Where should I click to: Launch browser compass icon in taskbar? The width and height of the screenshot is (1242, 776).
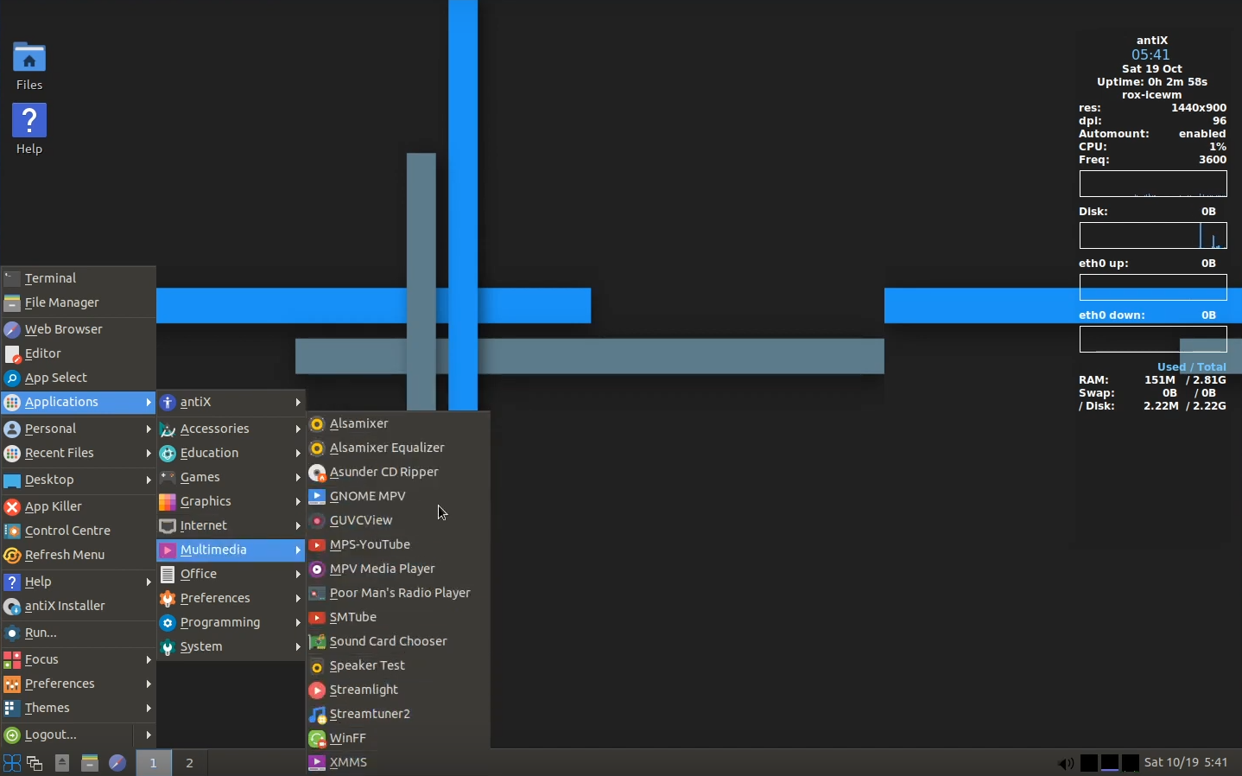tap(117, 763)
